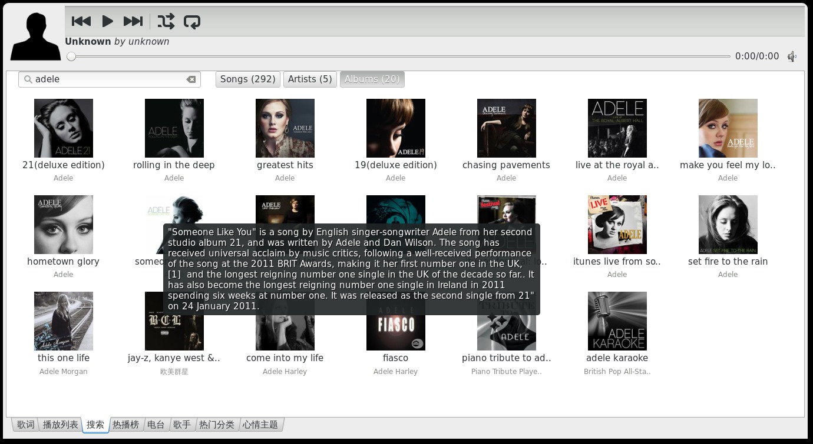Open live at the royal albert hall cover
Screen dimensions: 813x444
tap(617, 128)
